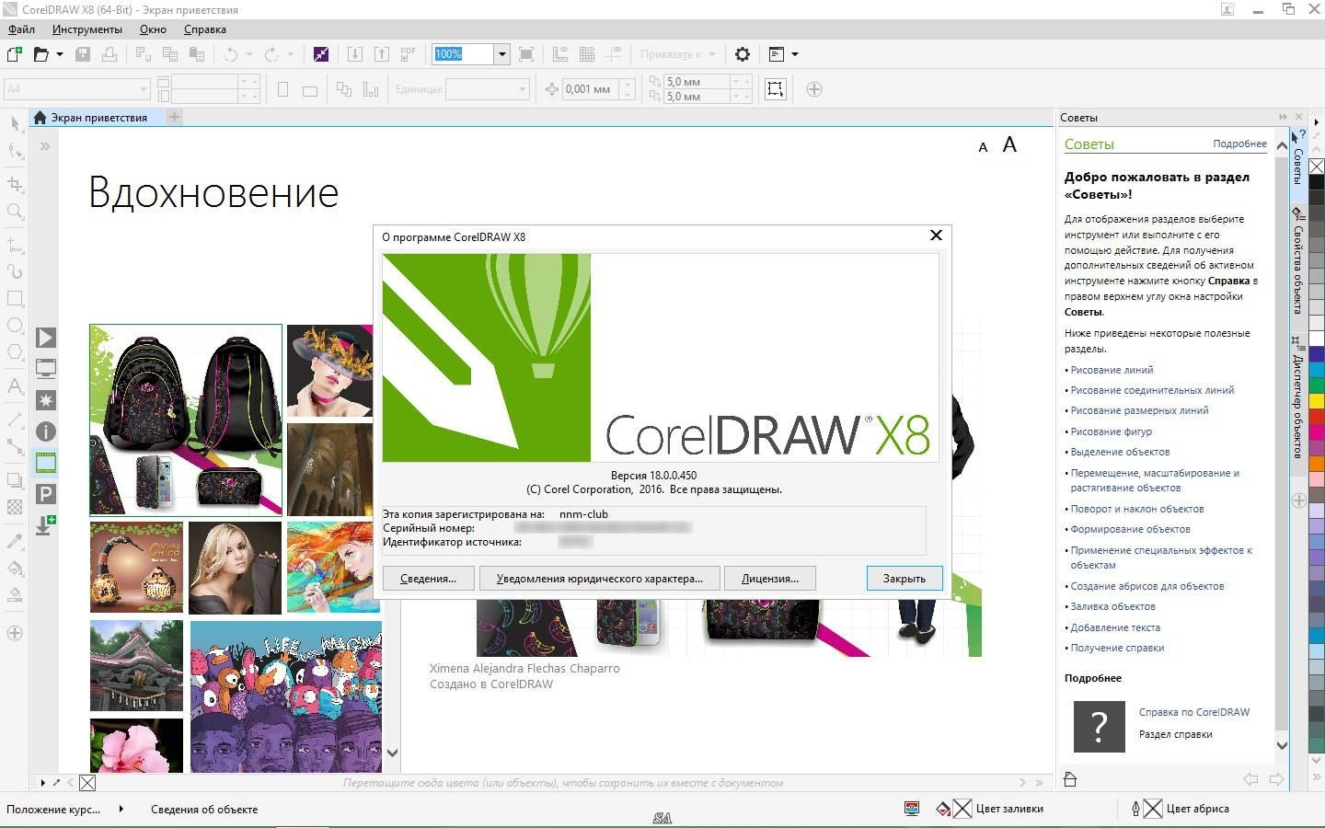
Task: Open the Диспетчер объектов docker tab
Action: (x=1297, y=399)
